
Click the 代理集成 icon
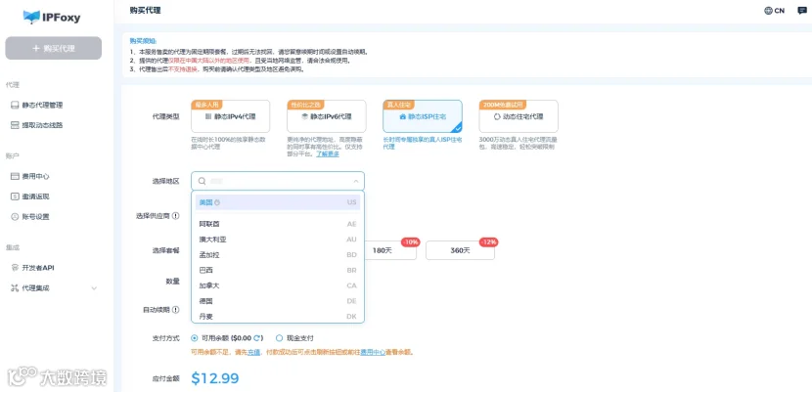pyautogui.click(x=15, y=288)
